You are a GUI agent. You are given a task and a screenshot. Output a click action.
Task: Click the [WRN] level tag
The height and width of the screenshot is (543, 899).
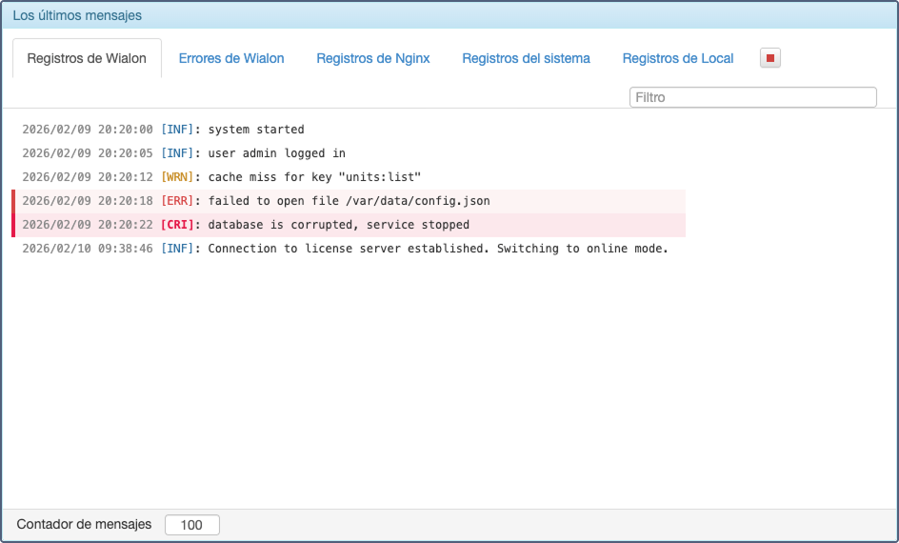pyautogui.click(x=177, y=177)
